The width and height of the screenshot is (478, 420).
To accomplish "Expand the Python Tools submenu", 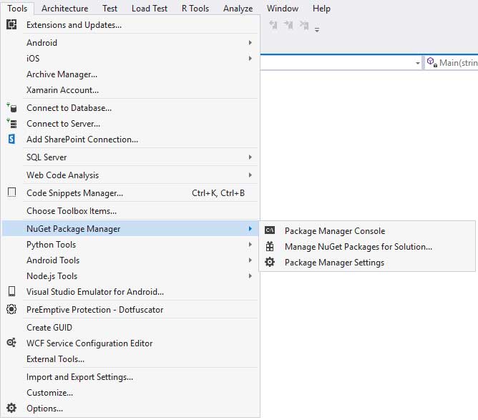I will pyautogui.click(x=250, y=245).
